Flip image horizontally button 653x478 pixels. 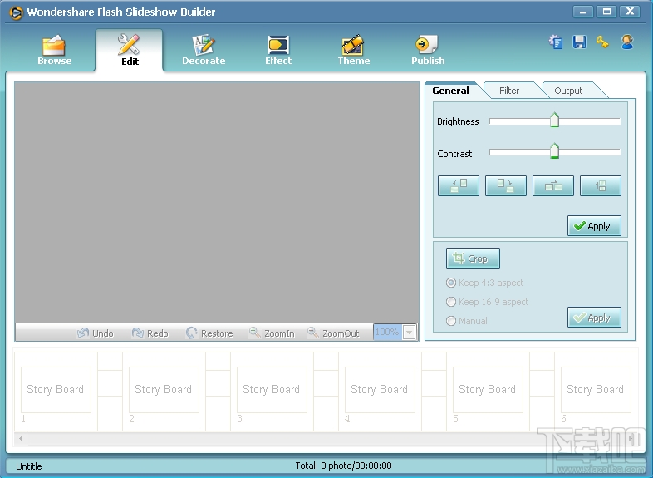pos(553,185)
